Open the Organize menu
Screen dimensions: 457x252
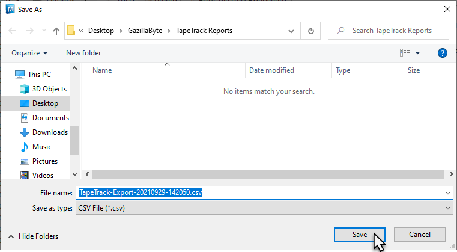click(29, 53)
